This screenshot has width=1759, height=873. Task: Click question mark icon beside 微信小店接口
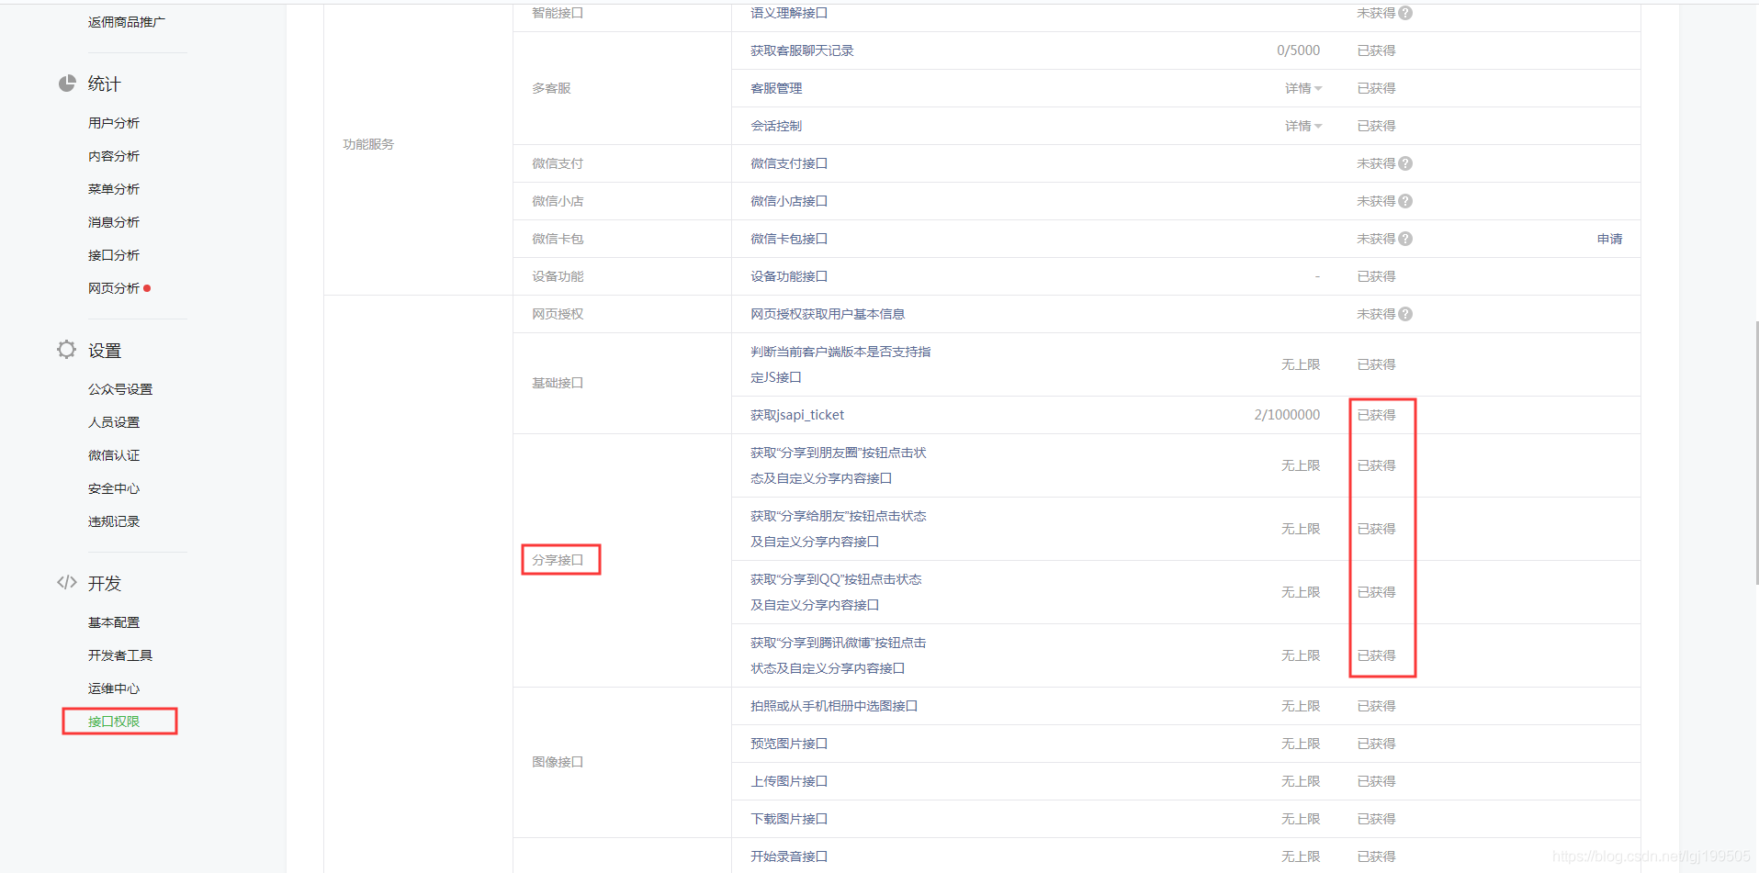click(x=1407, y=200)
